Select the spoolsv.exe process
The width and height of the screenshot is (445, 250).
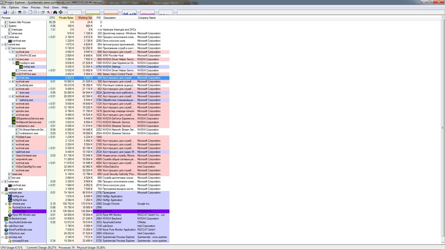(85, 111)
